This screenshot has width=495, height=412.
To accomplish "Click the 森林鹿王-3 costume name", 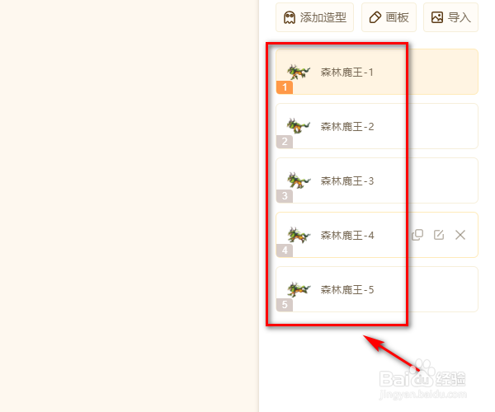I will pyautogui.click(x=347, y=181).
